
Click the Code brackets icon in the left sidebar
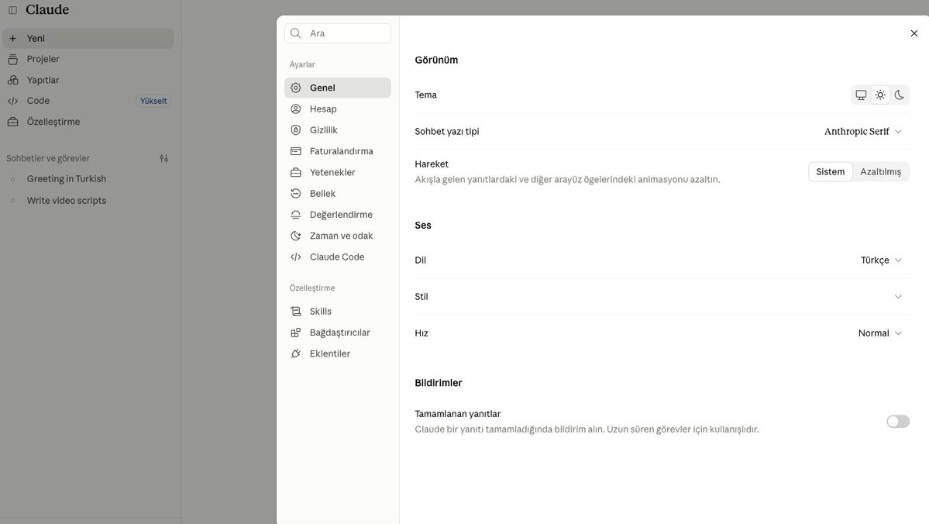point(12,101)
